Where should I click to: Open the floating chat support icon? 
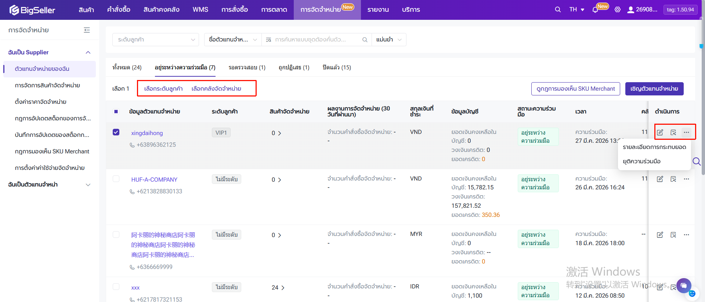tap(684, 285)
